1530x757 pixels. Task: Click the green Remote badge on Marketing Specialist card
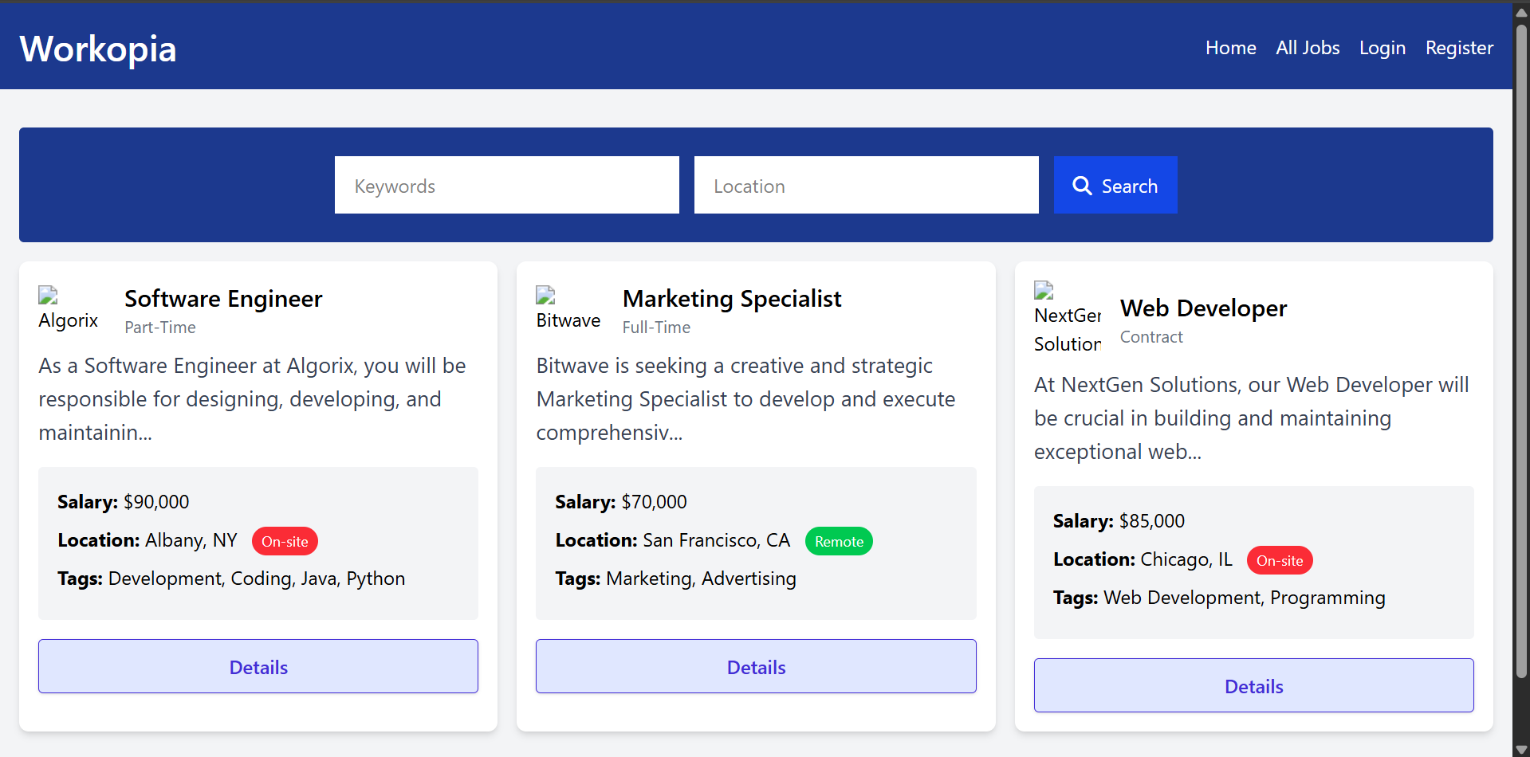[838, 541]
